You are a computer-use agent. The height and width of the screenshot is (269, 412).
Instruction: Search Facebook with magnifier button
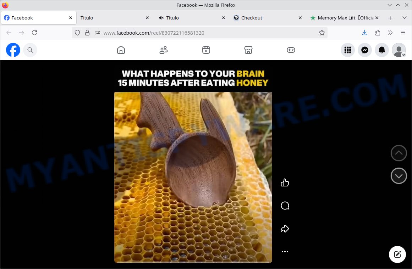point(30,50)
